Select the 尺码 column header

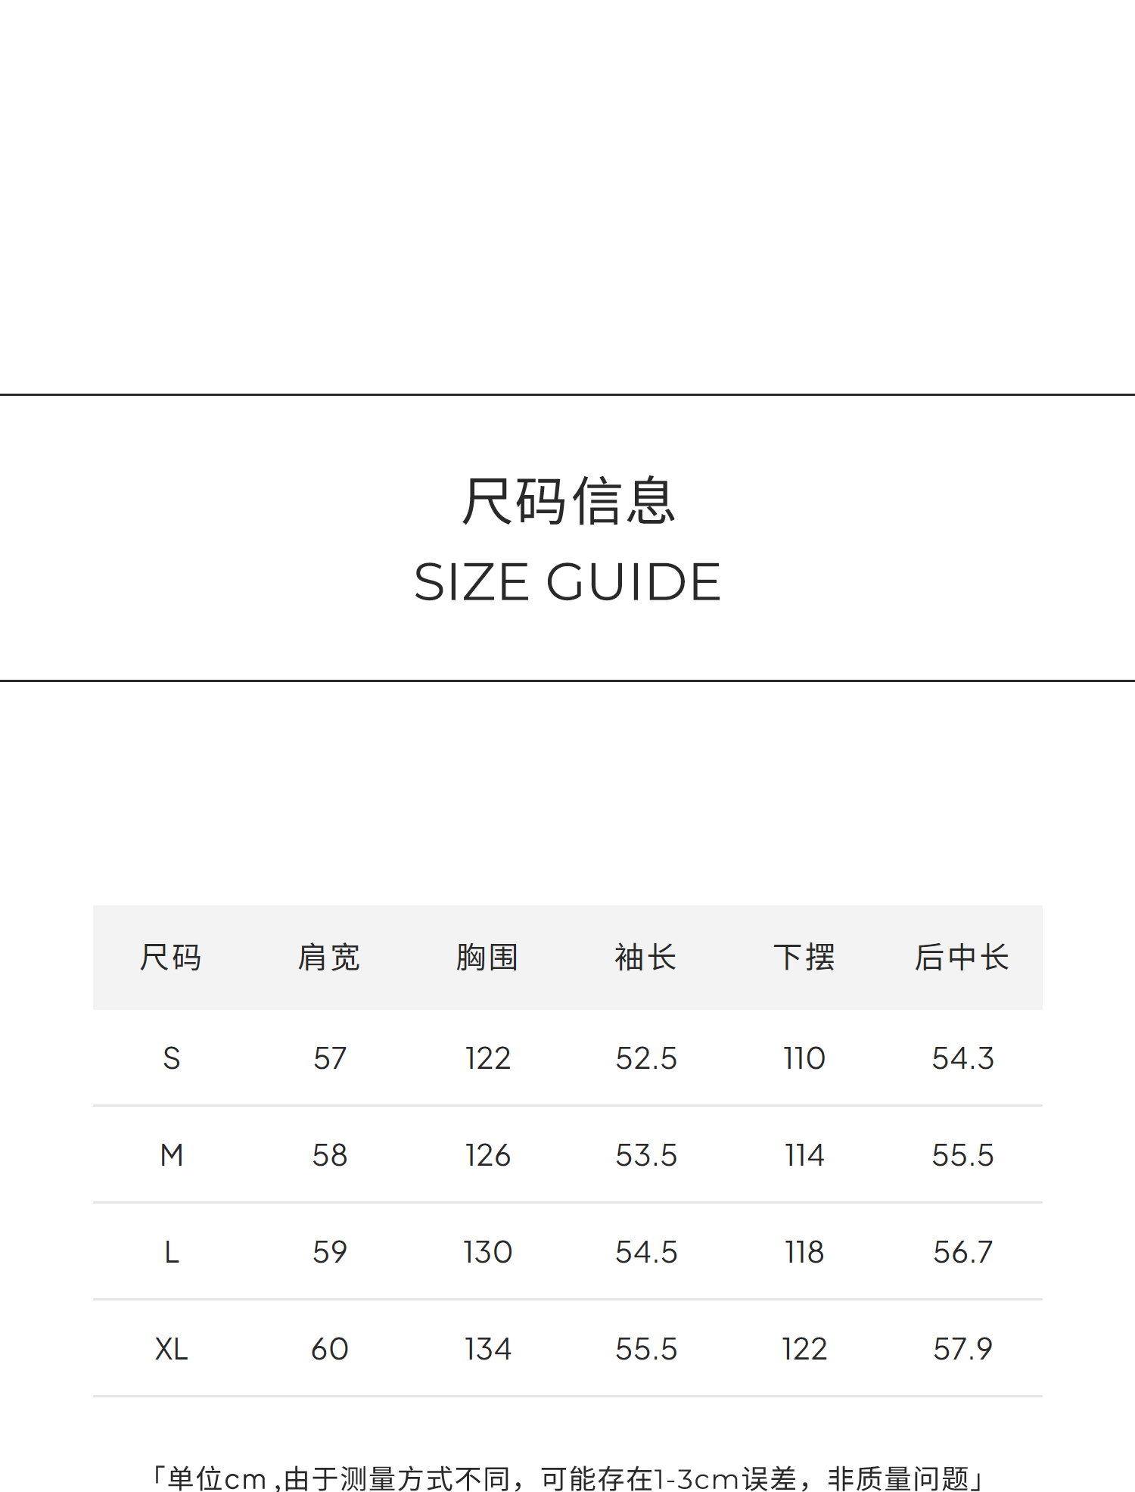tap(171, 958)
